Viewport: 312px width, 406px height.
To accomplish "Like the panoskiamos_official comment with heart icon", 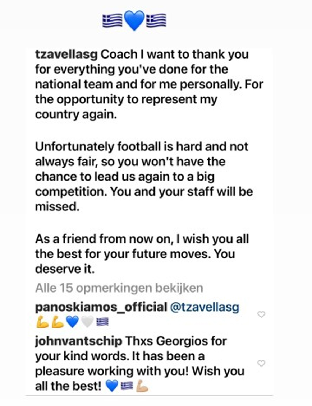I will coord(262,314).
